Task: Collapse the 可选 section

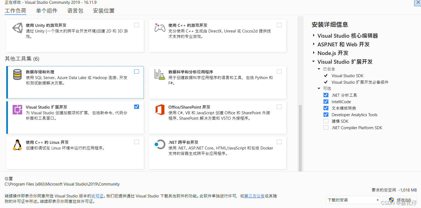Action: (x=319, y=89)
